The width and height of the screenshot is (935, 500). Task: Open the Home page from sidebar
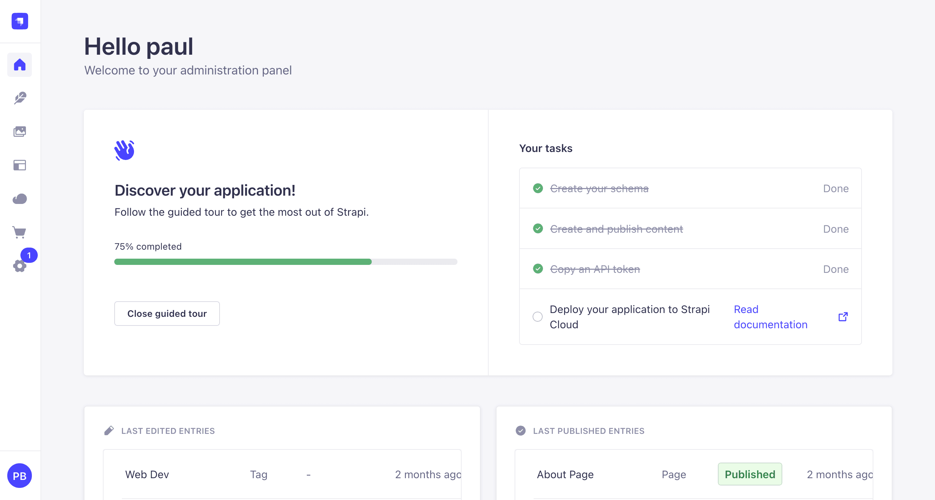click(20, 65)
